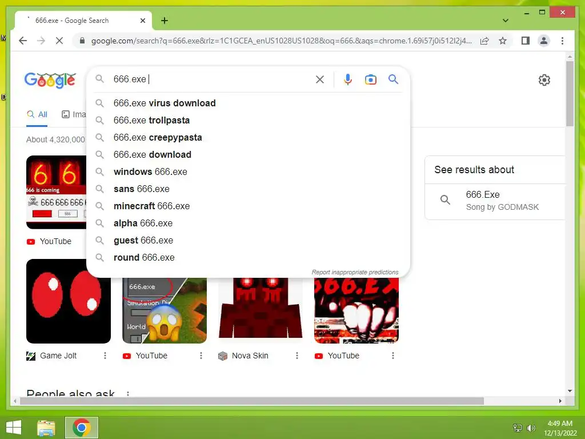Open options menu for Nova Skin result
This screenshot has height=439, width=585.
tap(297, 356)
